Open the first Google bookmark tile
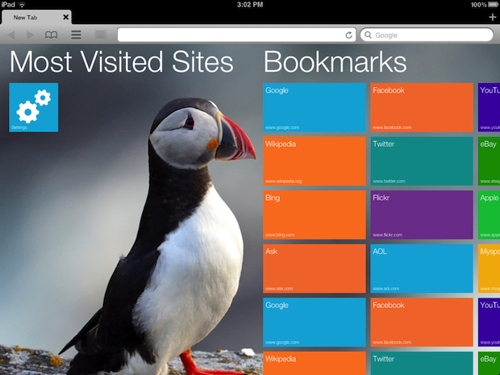The image size is (500, 375). (314, 107)
